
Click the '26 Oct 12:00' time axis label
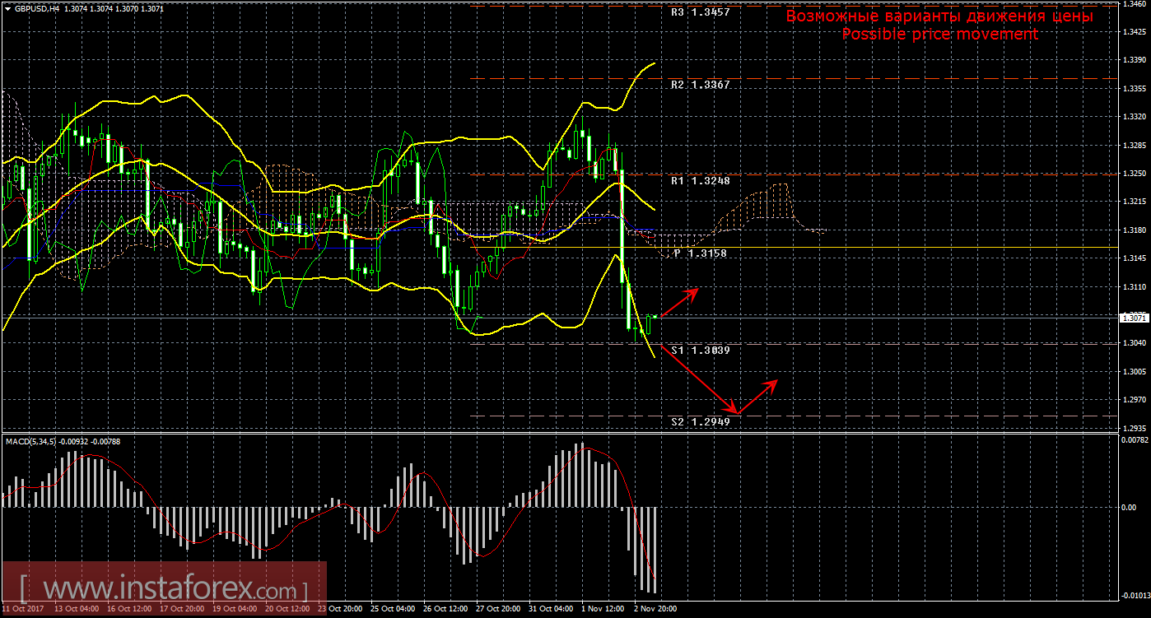tap(445, 610)
